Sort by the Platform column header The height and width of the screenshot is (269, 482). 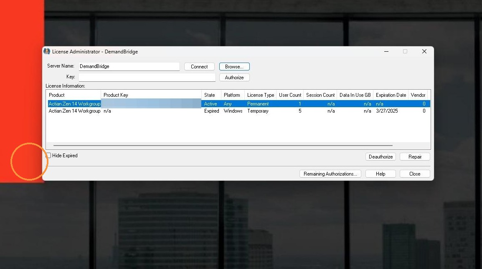233,95
